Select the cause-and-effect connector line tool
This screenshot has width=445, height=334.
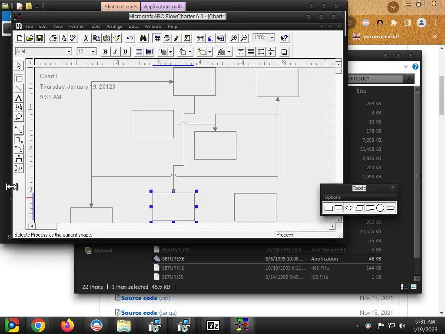point(19,168)
